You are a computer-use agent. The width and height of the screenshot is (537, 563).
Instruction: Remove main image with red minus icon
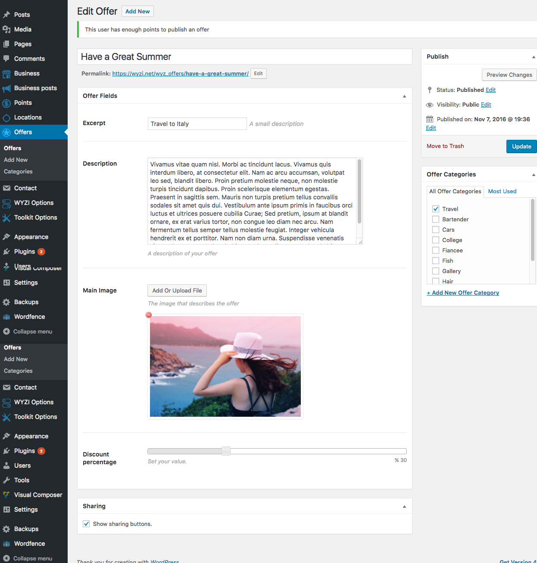tap(149, 315)
